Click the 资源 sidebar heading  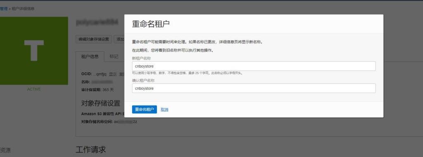point(5,150)
